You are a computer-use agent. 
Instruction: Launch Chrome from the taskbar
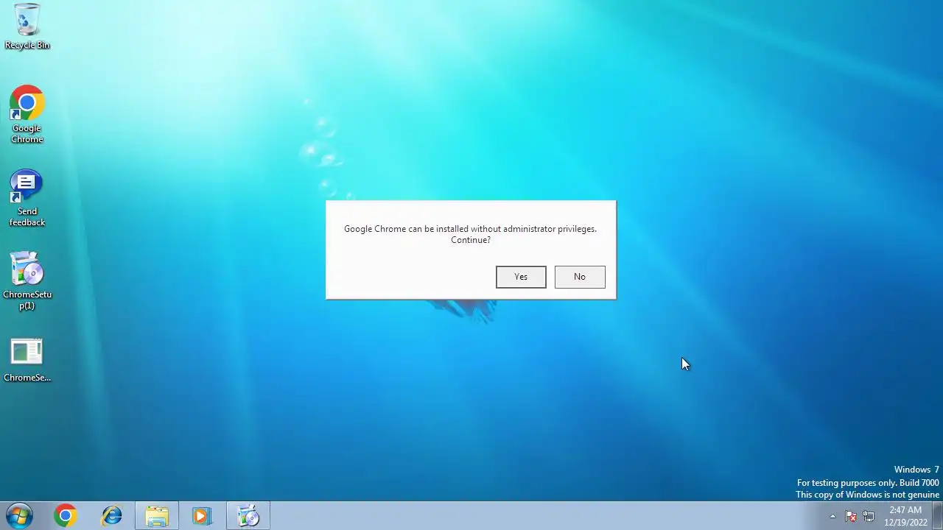tap(66, 516)
